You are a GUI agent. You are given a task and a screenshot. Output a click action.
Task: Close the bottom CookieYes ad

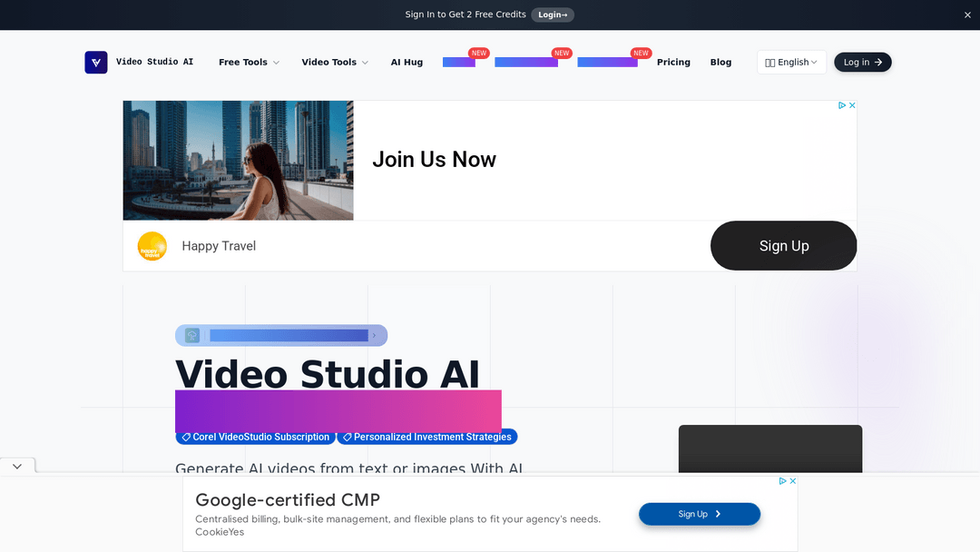pos(792,481)
